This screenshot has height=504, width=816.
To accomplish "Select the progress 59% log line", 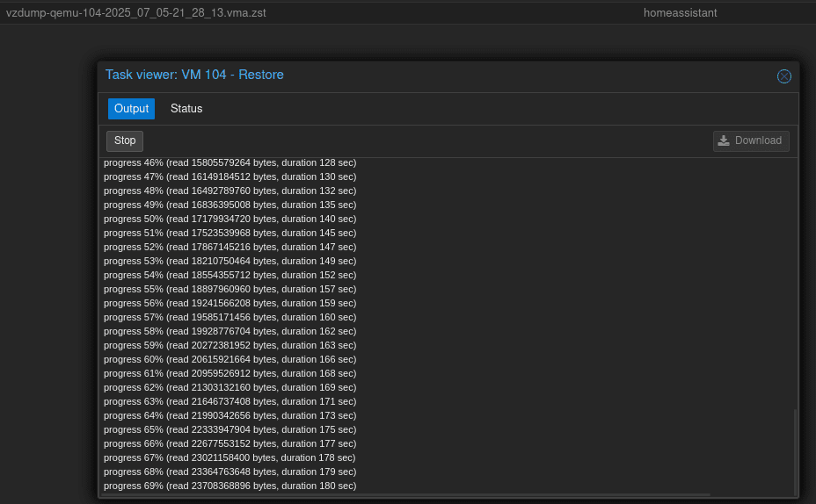I will click(229, 345).
